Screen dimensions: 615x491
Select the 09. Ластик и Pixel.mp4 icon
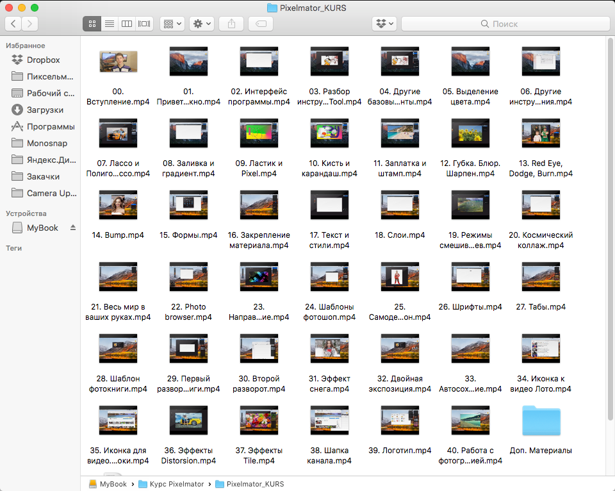pos(259,133)
